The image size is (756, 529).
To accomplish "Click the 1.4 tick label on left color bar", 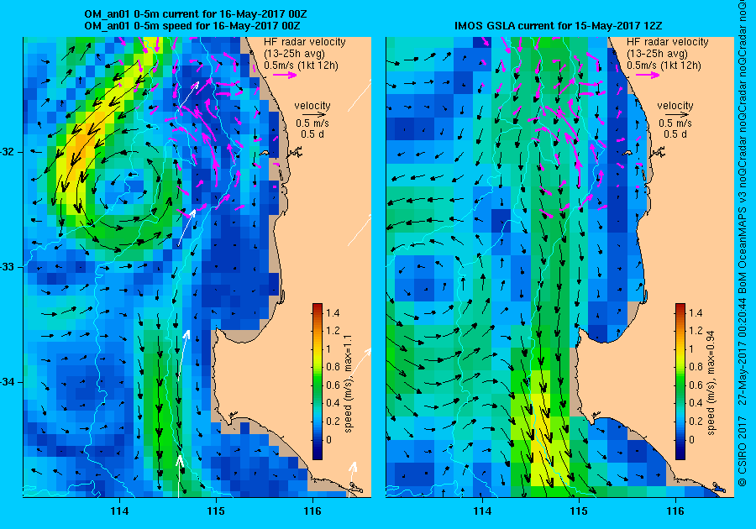I will (x=333, y=313).
